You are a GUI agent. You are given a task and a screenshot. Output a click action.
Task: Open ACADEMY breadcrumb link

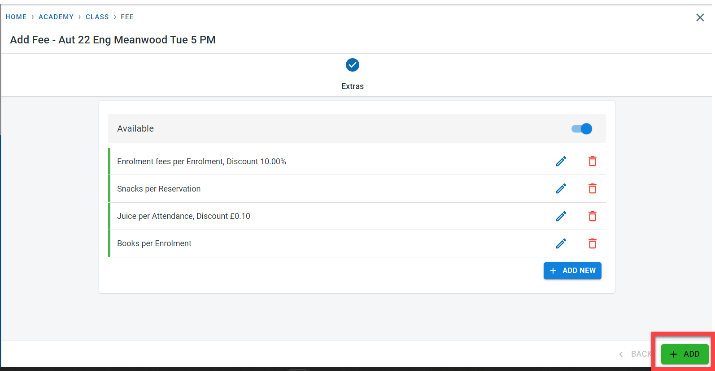coord(56,17)
